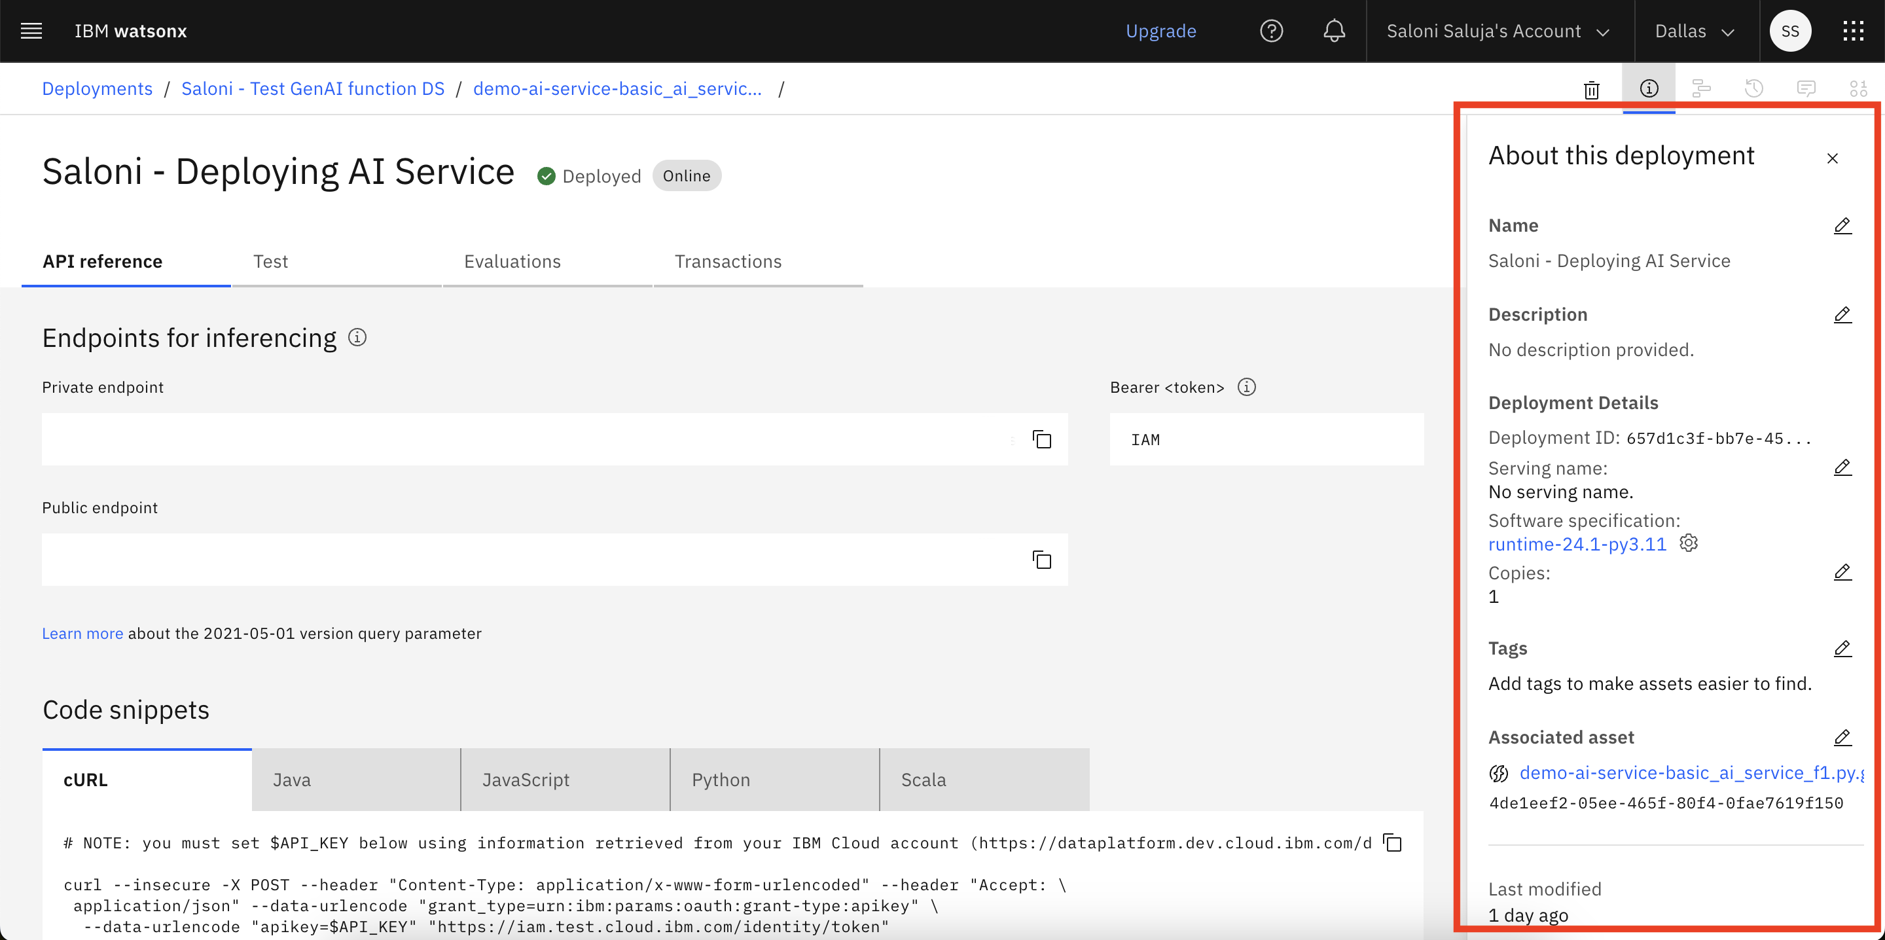Close the About this deployment panel
This screenshot has height=940, width=1885.
click(x=1833, y=158)
